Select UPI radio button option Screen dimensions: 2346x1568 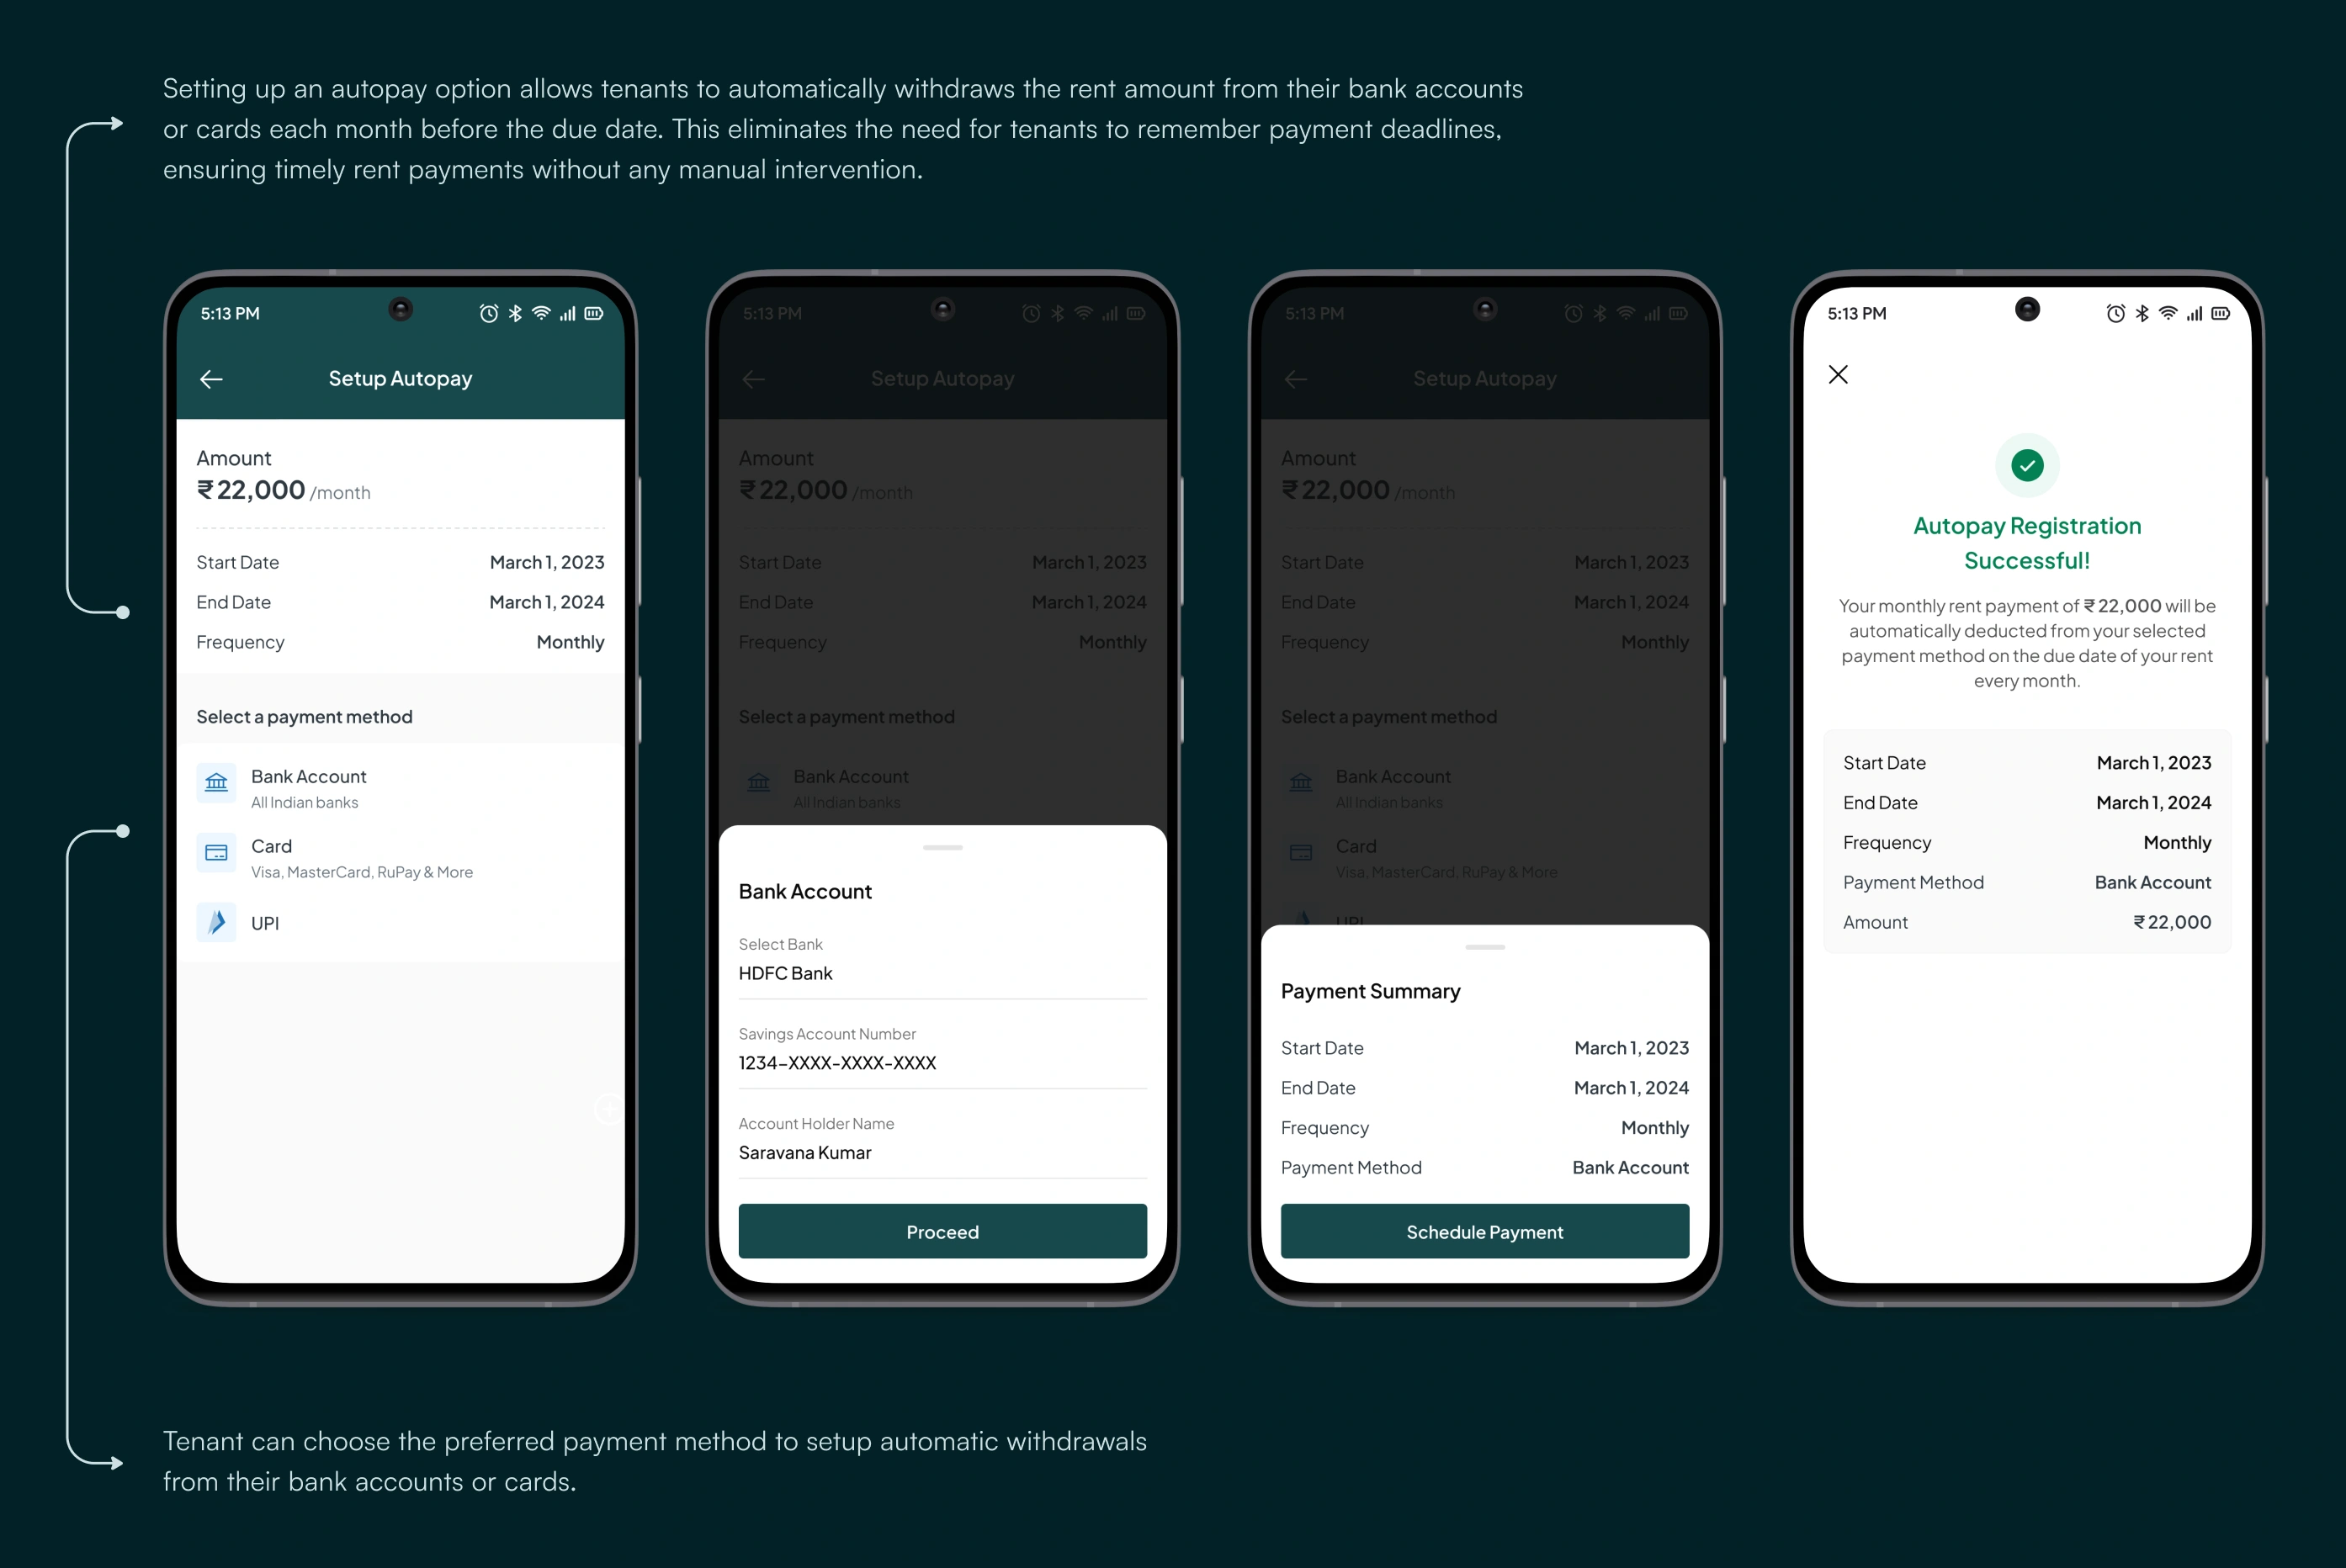point(266,924)
